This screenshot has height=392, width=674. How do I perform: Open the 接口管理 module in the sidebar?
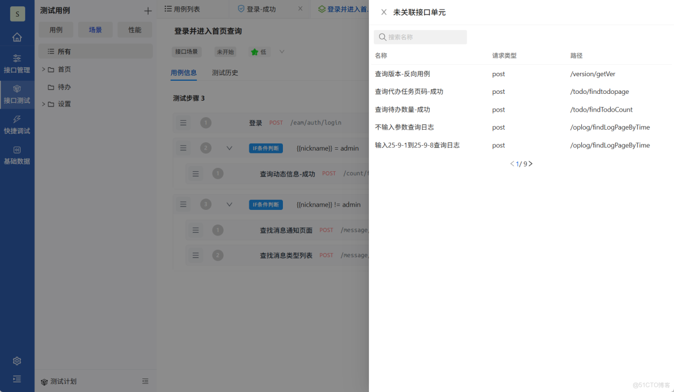click(x=17, y=63)
